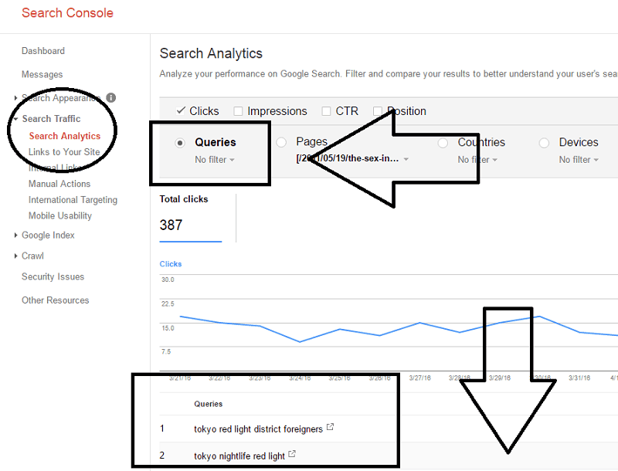The height and width of the screenshot is (471, 618).
Task: Expand the Search Appearance section
Action: coord(15,97)
